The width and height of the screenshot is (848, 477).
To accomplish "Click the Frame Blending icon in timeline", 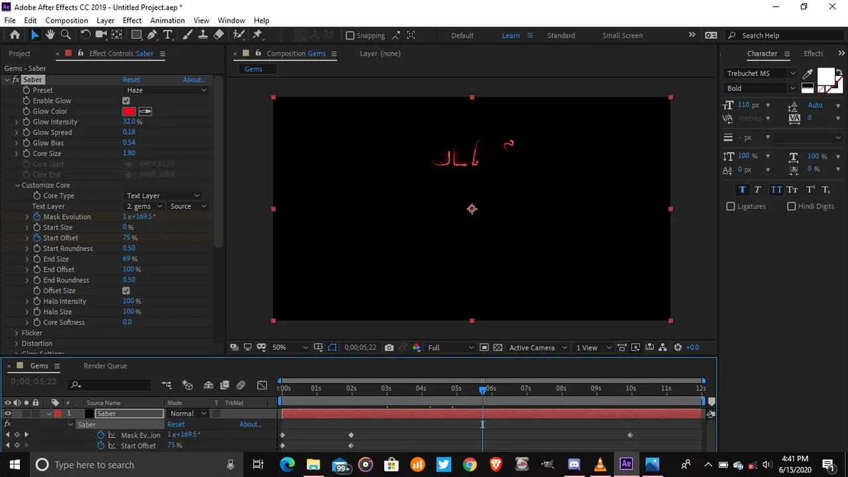I will (x=225, y=385).
